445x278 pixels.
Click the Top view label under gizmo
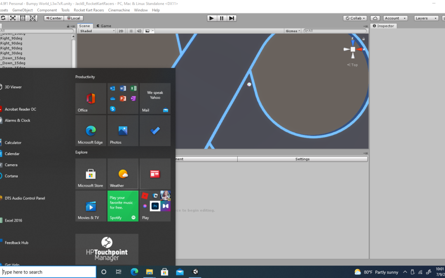(x=352, y=65)
